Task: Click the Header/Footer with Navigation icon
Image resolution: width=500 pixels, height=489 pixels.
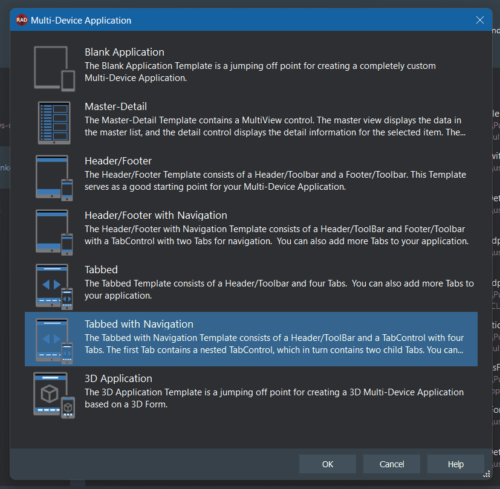Action: coord(54,231)
